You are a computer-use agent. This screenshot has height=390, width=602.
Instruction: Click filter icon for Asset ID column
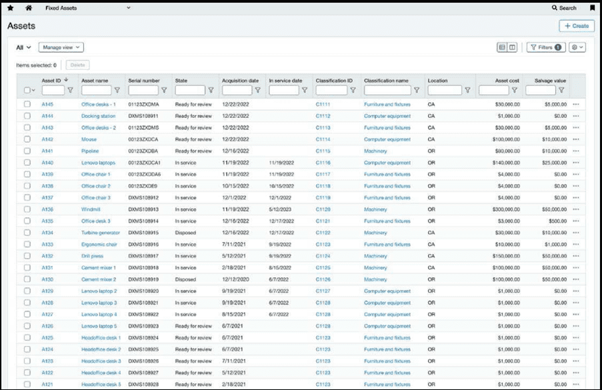70,90
